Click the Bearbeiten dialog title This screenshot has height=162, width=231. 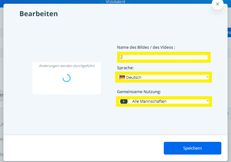(39, 14)
